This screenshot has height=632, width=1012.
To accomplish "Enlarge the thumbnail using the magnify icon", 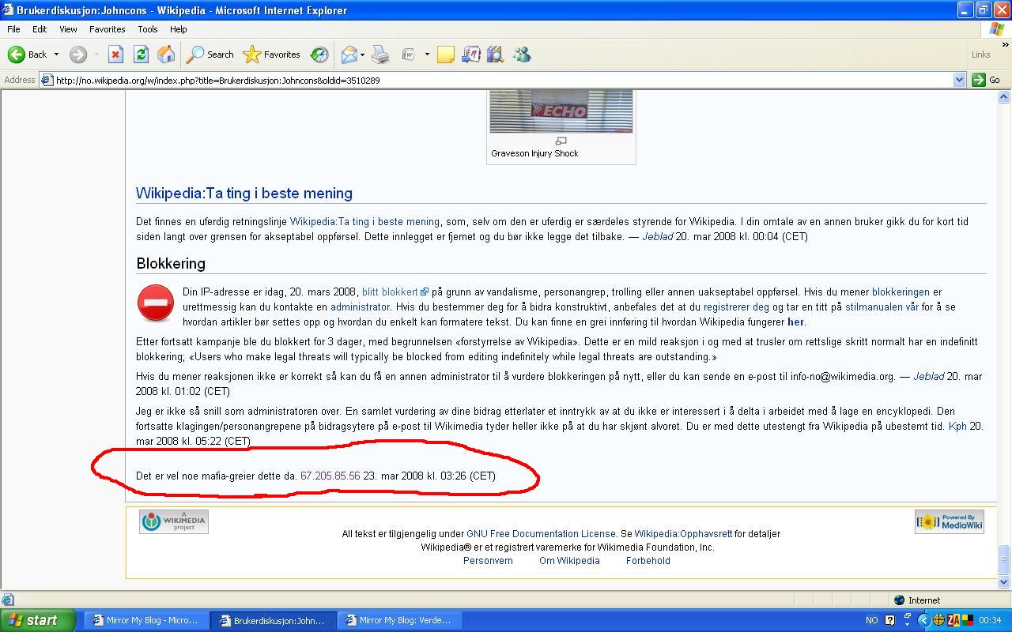I will tap(561, 141).
